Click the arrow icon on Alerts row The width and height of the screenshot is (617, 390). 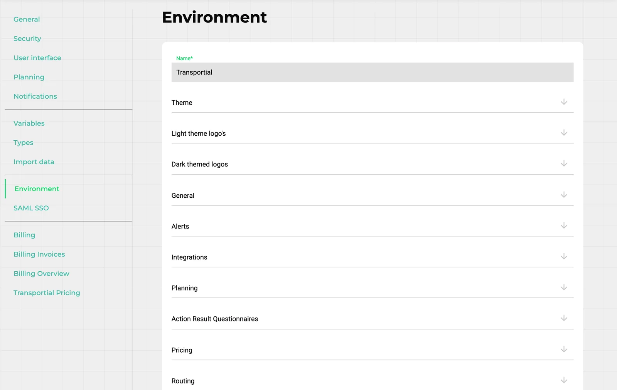pyautogui.click(x=564, y=225)
